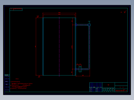Click the datum triangle symbol below the tank's bottom-left
The width and height of the screenshot is (134, 100).
tap(39, 76)
